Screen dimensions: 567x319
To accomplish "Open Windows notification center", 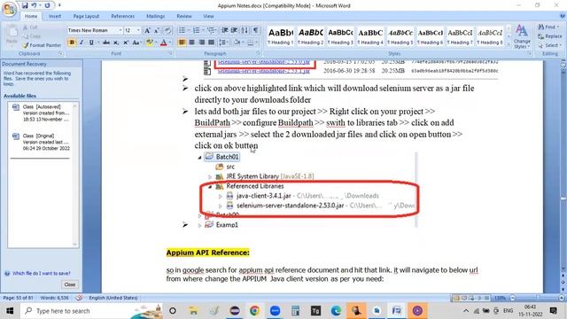I will pyautogui.click(x=553, y=311).
